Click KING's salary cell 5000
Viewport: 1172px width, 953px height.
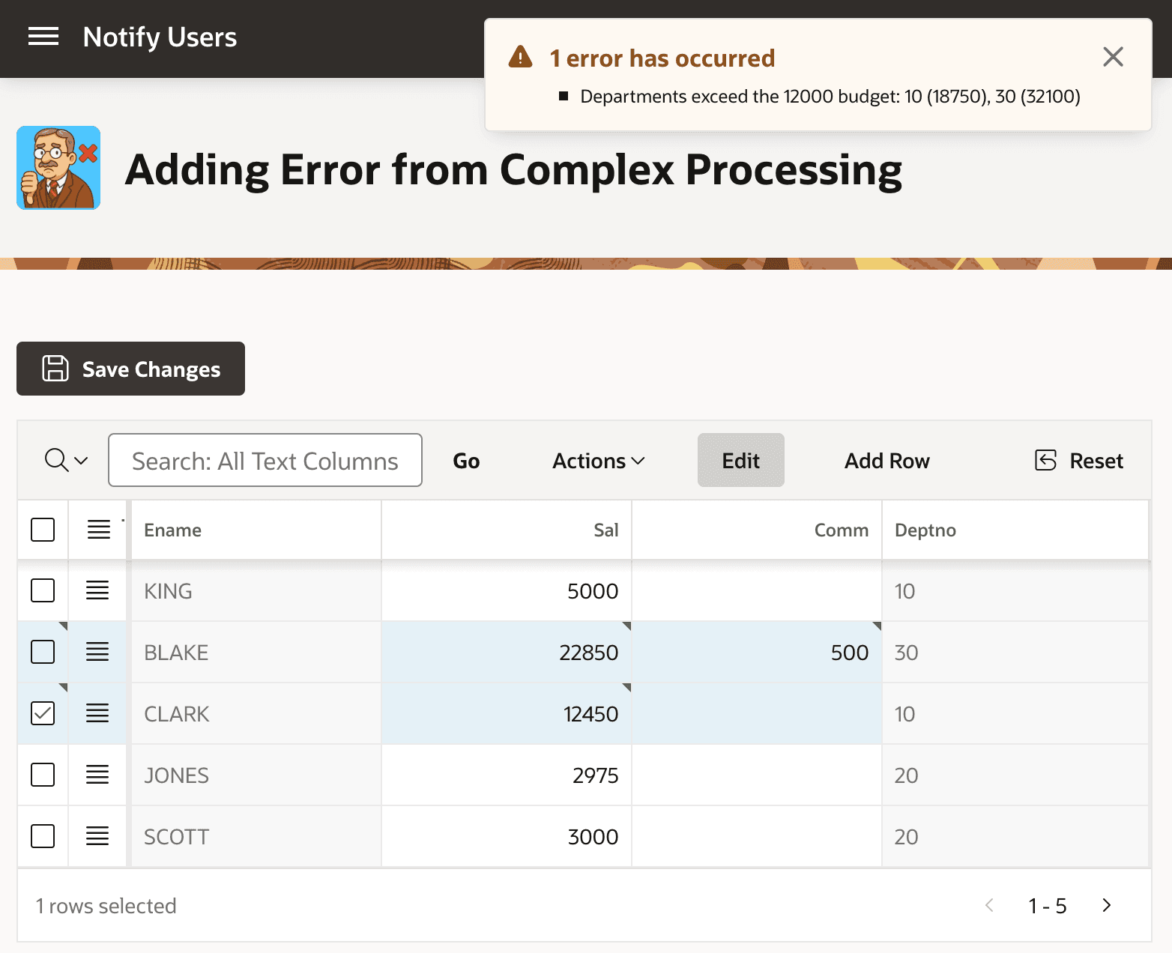(507, 591)
